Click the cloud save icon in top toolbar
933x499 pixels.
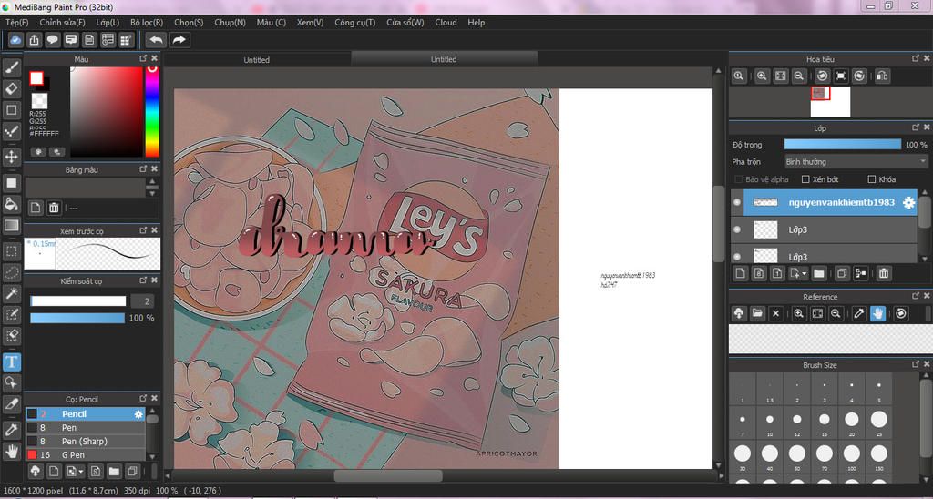pyautogui.click(x=15, y=40)
